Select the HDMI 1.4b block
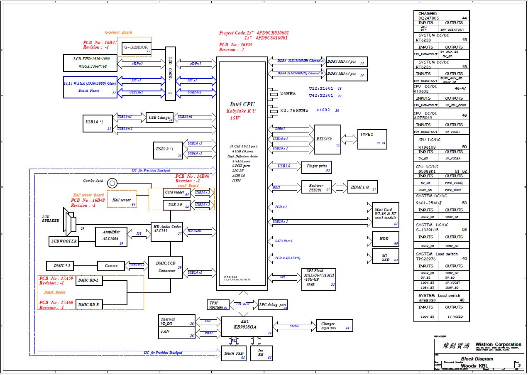 click(x=362, y=187)
